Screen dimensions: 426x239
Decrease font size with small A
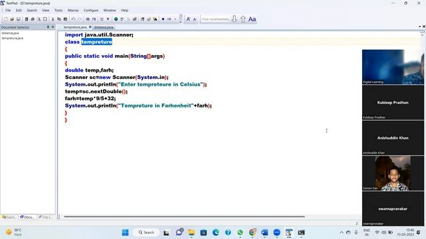tap(194, 19)
